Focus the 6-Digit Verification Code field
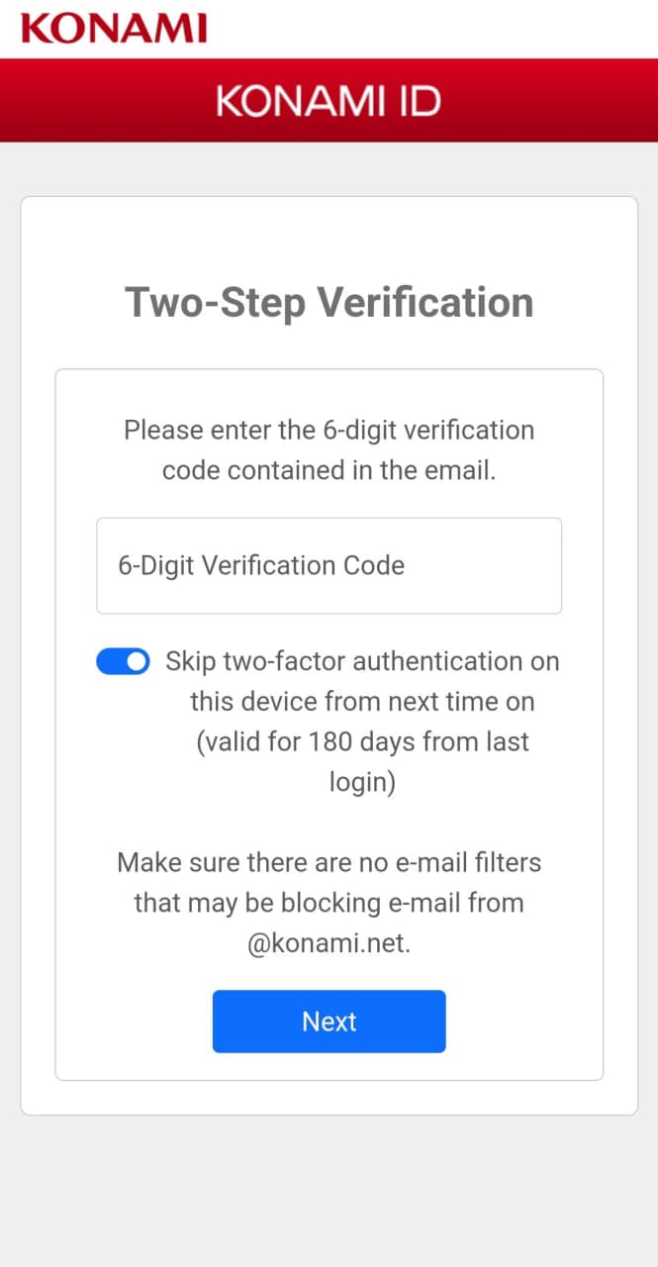The width and height of the screenshot is (658, 1267). [329, 565]
